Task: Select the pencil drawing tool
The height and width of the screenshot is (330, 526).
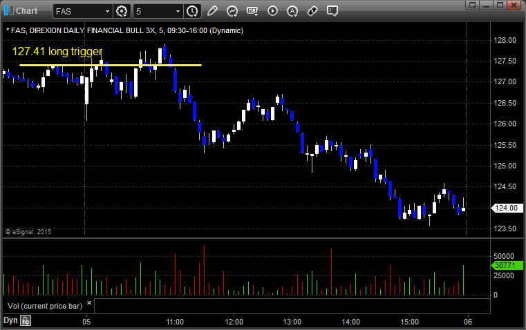Action: (x=212, y=11)
